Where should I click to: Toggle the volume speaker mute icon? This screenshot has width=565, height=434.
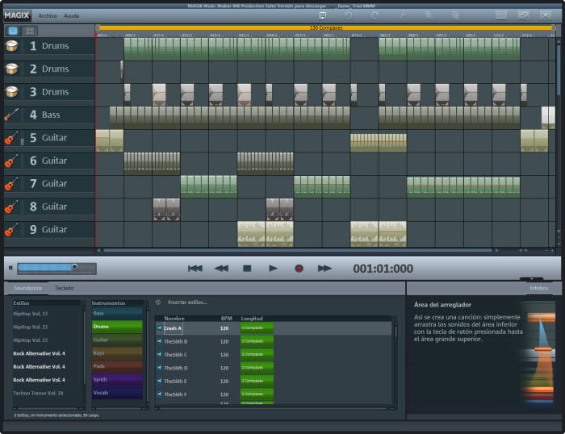click(9, 267)
